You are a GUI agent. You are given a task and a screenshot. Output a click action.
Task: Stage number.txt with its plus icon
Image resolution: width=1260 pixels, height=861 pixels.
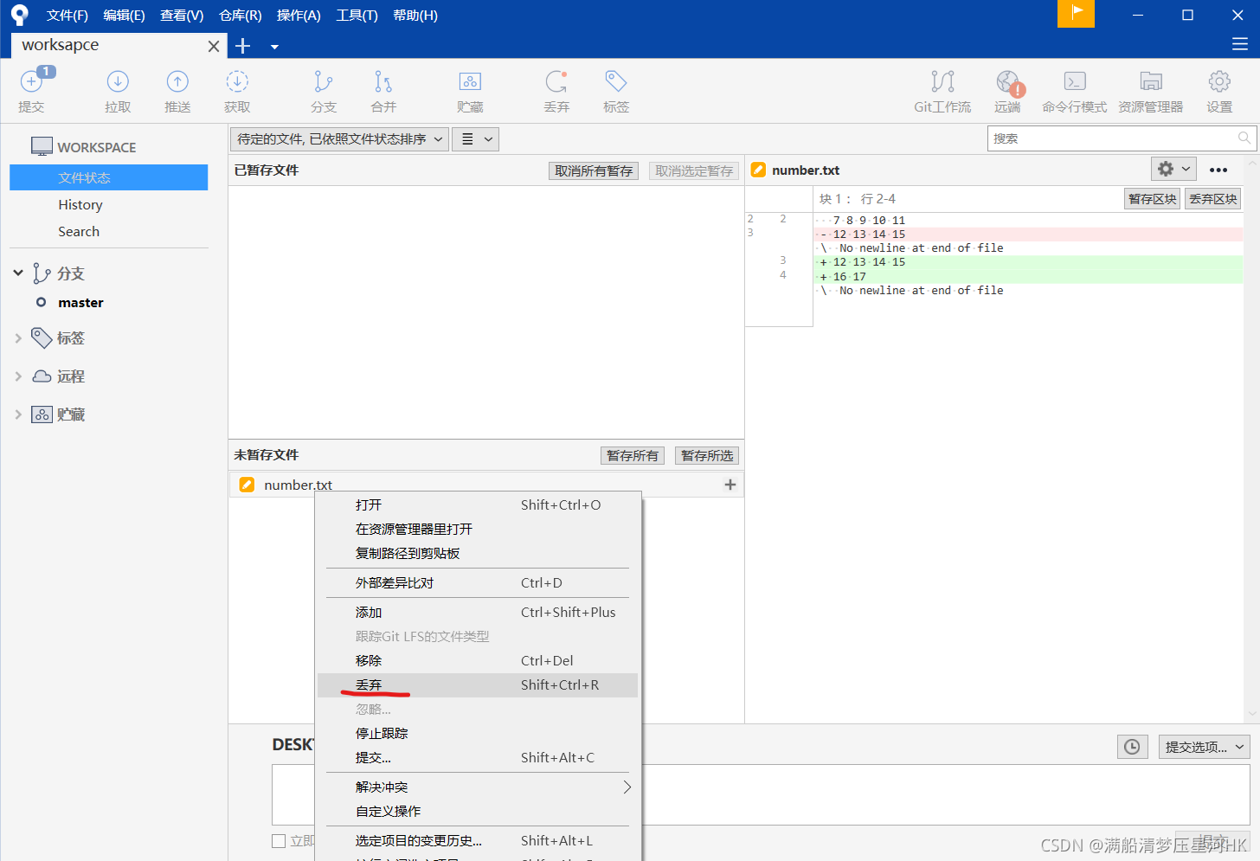coord(730,485)
